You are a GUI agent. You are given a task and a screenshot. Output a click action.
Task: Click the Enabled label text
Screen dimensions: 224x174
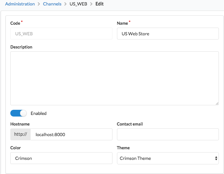39,113
